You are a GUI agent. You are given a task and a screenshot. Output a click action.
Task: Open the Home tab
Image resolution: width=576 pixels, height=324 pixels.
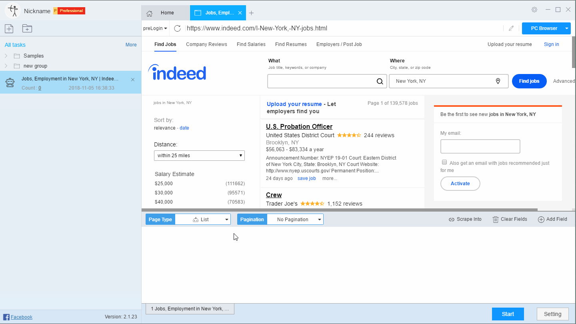[x=166, y=13]
